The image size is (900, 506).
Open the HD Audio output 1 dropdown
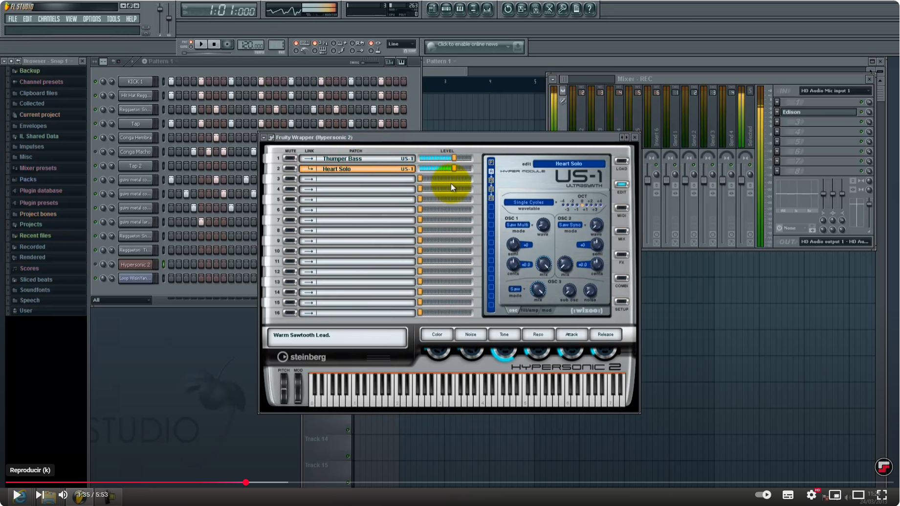pyautogui.click(x=835, y=242)
